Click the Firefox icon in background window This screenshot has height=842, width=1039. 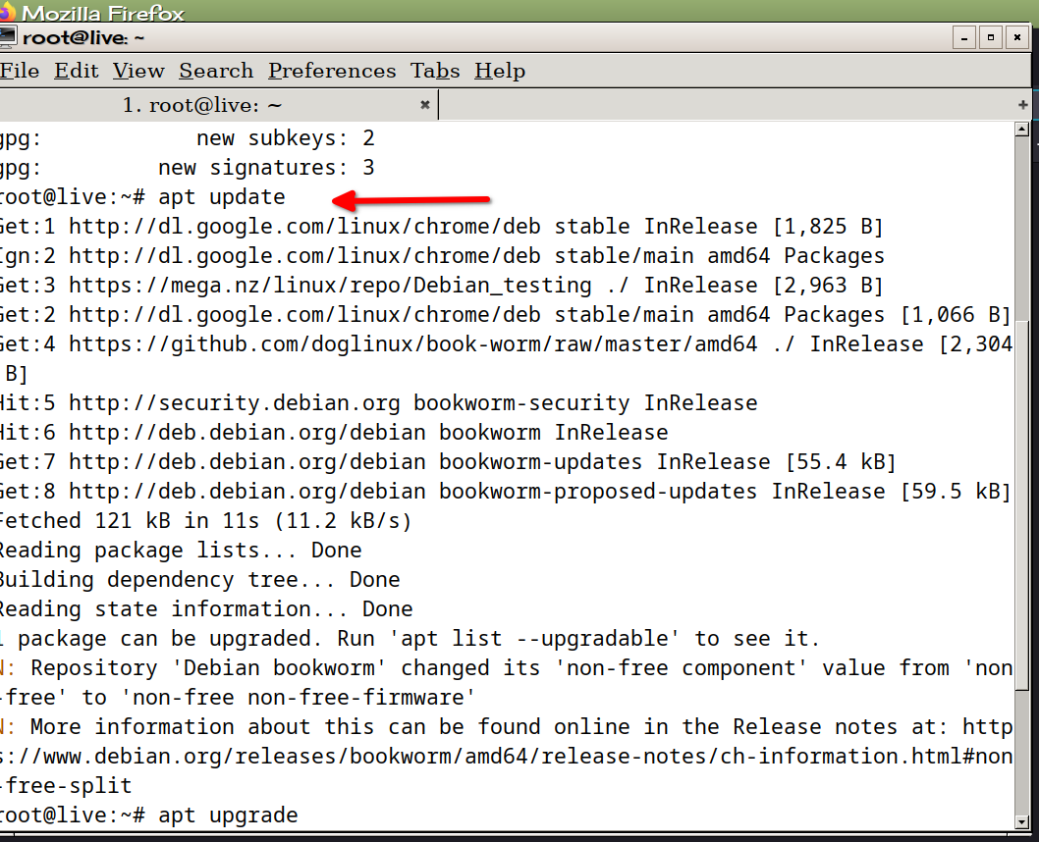pos(6,11)
